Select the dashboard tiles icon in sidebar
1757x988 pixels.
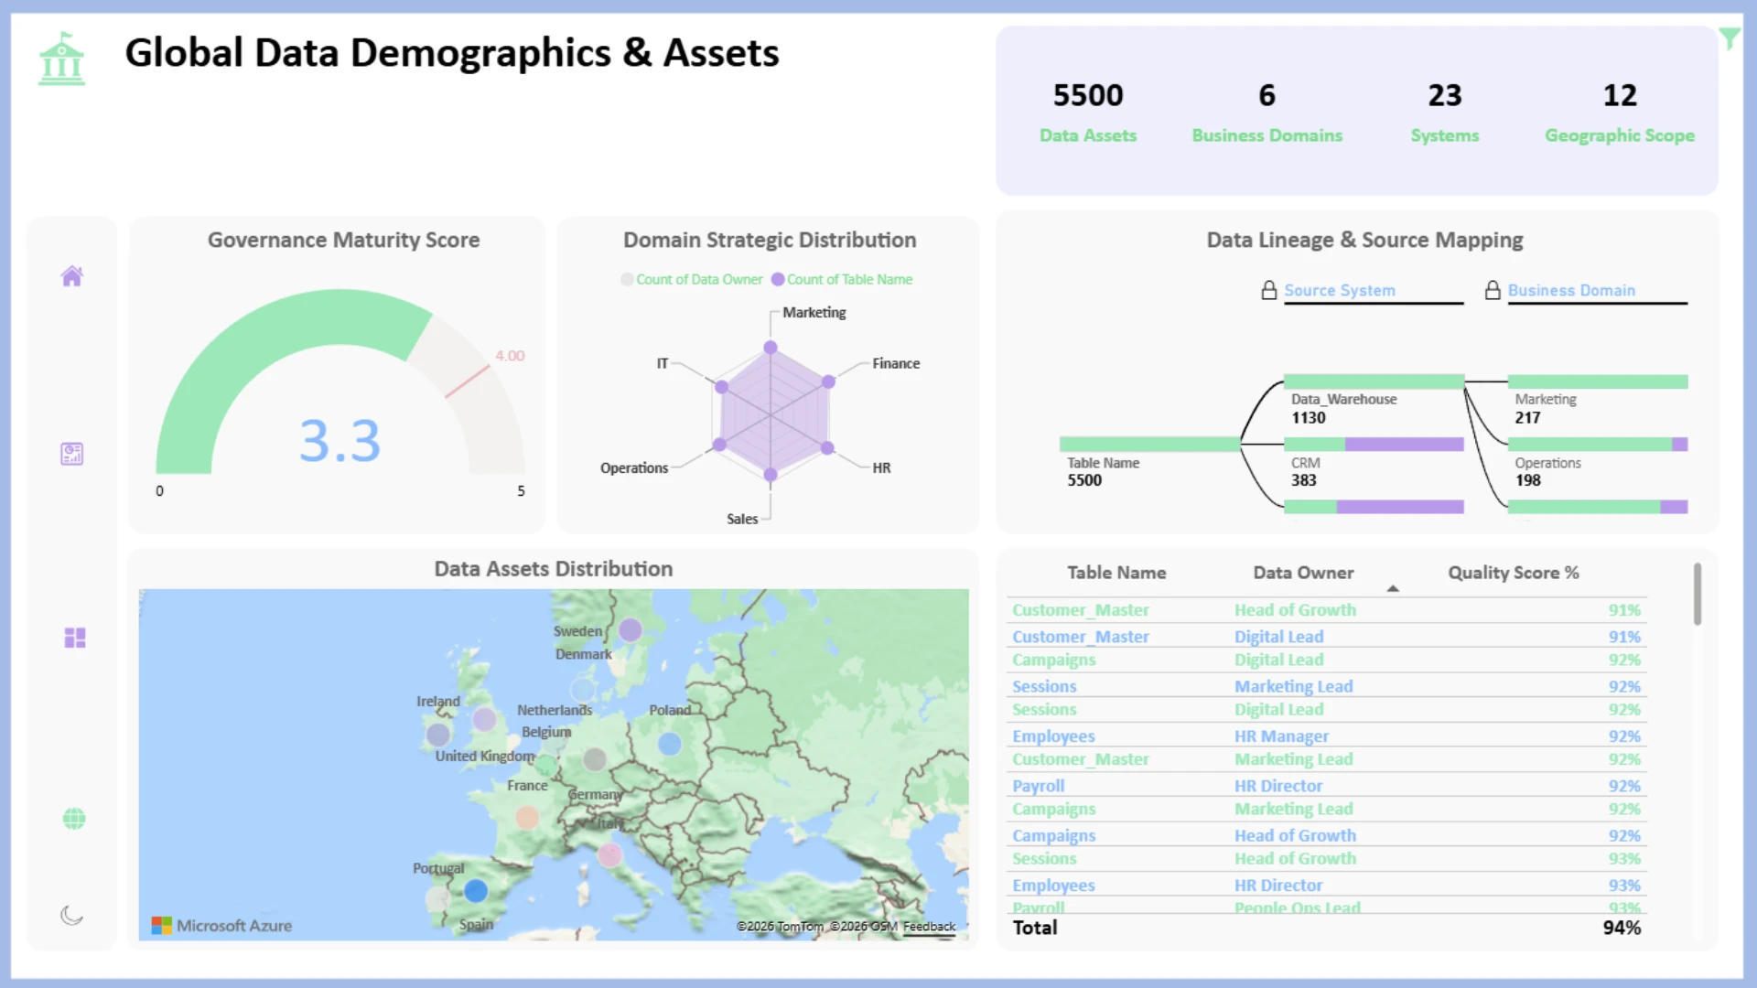pos(75,638)
